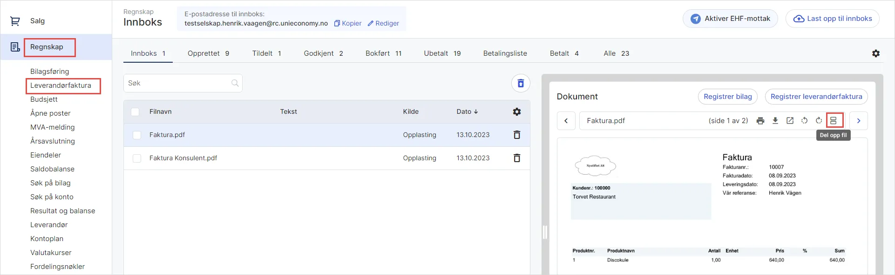Download the document file

(775, 121)
